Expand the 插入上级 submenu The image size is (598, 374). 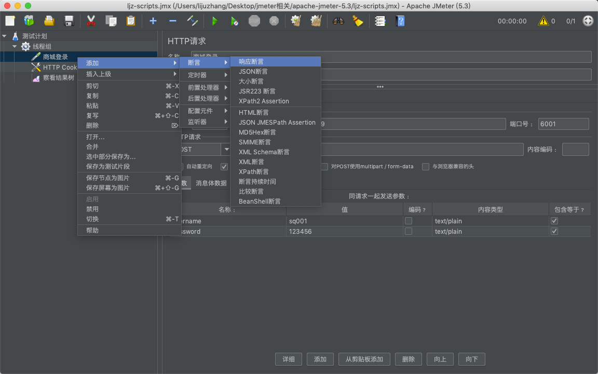point(129,74)
